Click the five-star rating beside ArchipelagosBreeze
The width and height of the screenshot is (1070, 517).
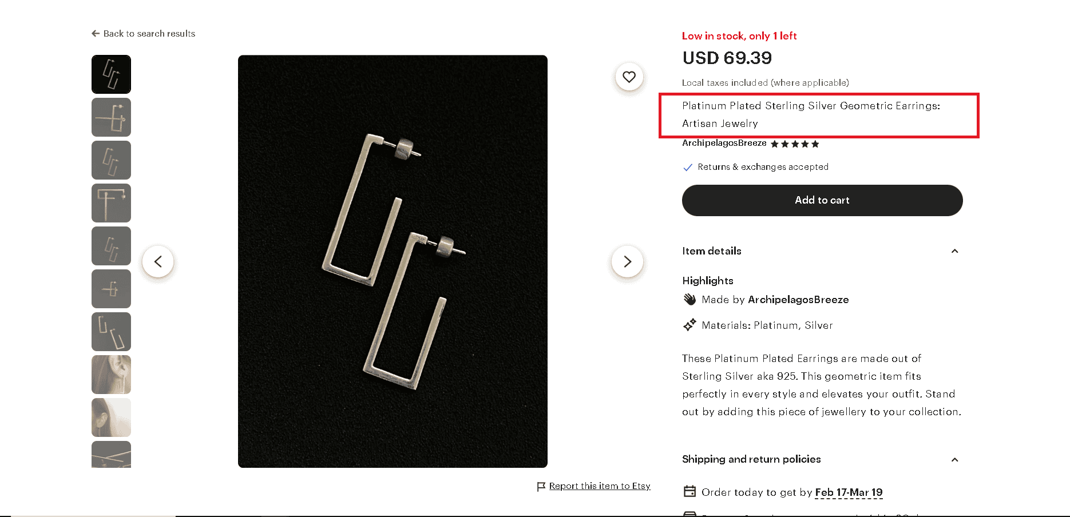click(x=794, y=144)
